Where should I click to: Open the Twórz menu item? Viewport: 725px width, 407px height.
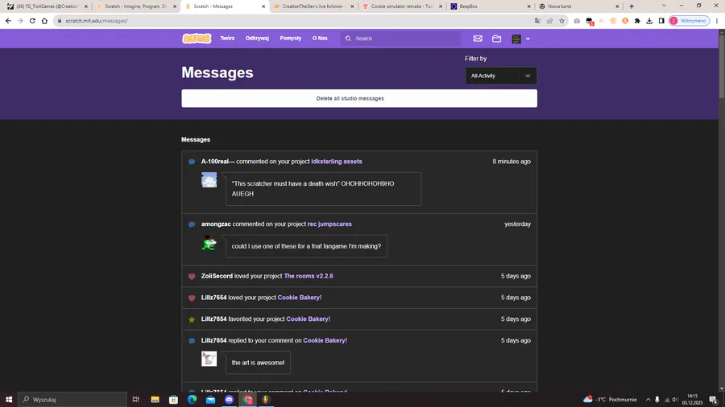coord(227,39)
